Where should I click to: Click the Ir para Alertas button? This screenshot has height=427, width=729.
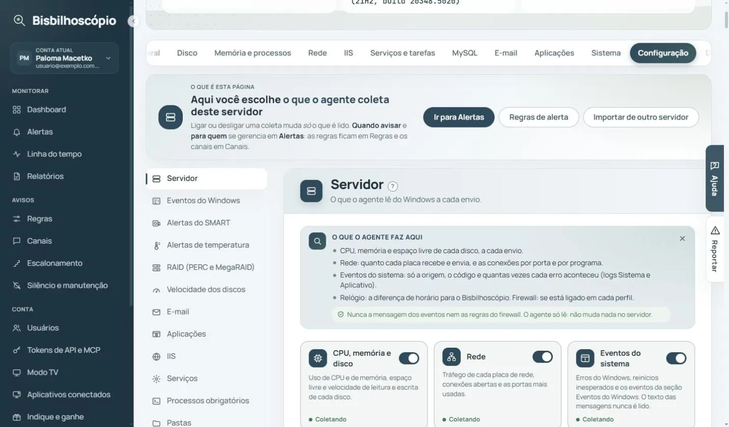coord(459,117)
